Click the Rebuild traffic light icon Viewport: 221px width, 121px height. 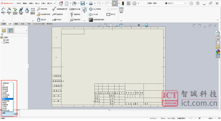pyautogui.click(x=123, y=3)
